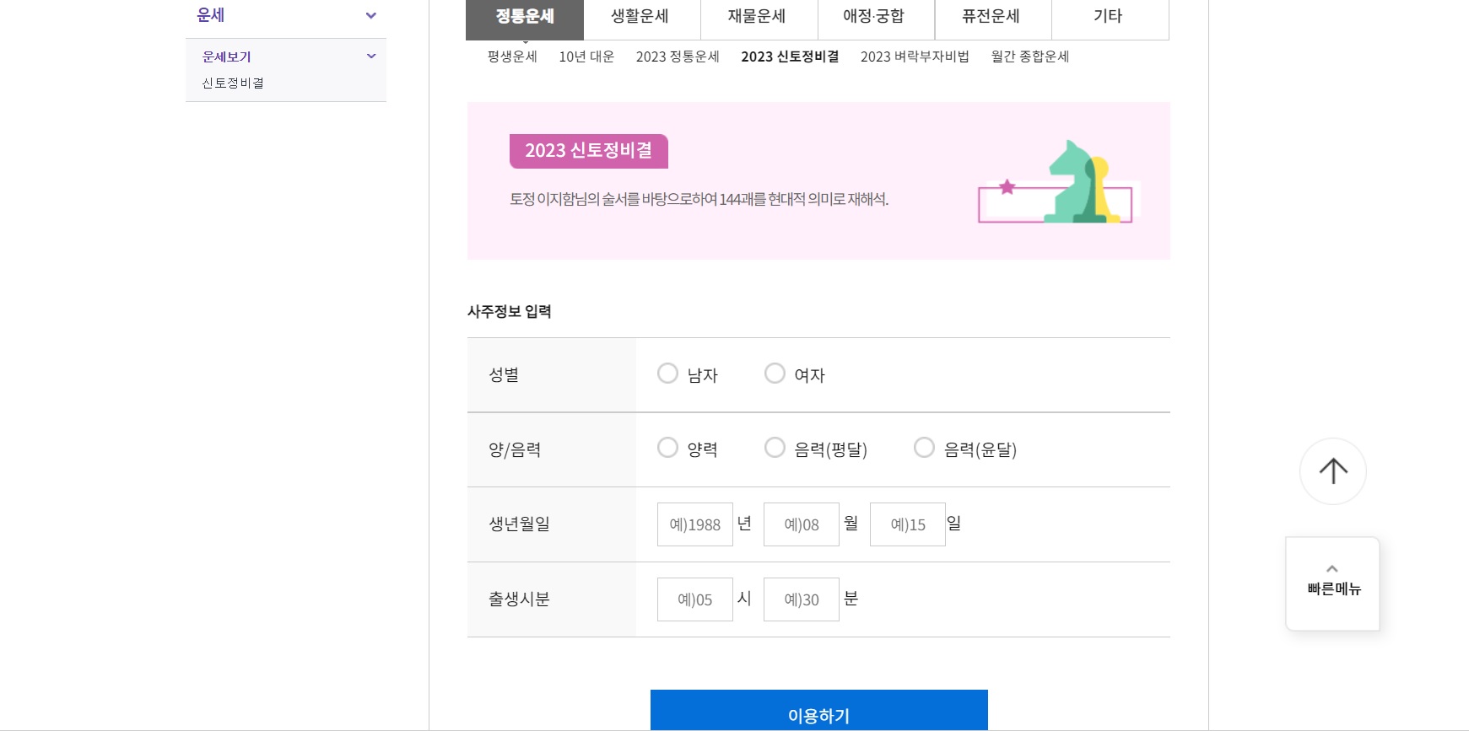Image resolution: width=1469 pixels, height=731 pixels.
Task: Select 음력(평달) lunar calendar option
Action: pos(775,448)
